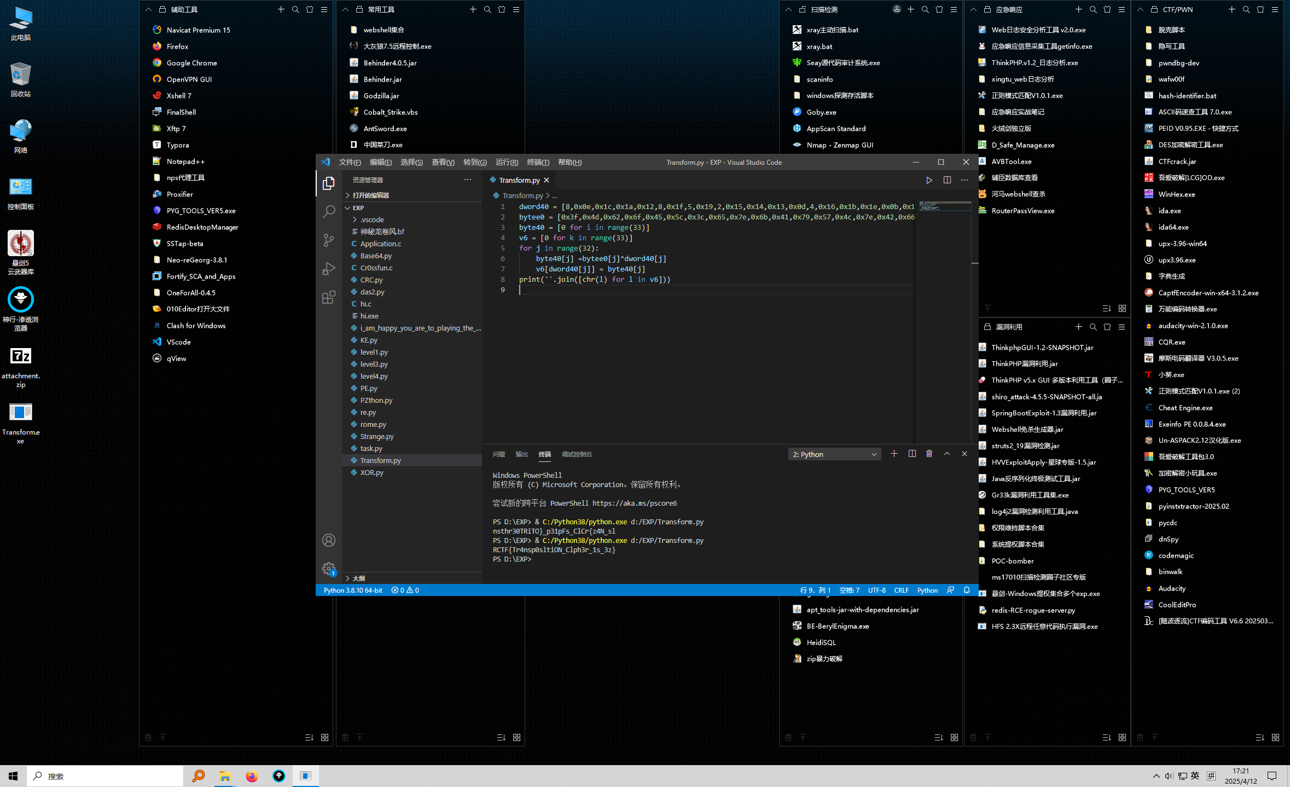The image size is (1290, 787).
Task: Open Source Control view icon
Action: 329,240
